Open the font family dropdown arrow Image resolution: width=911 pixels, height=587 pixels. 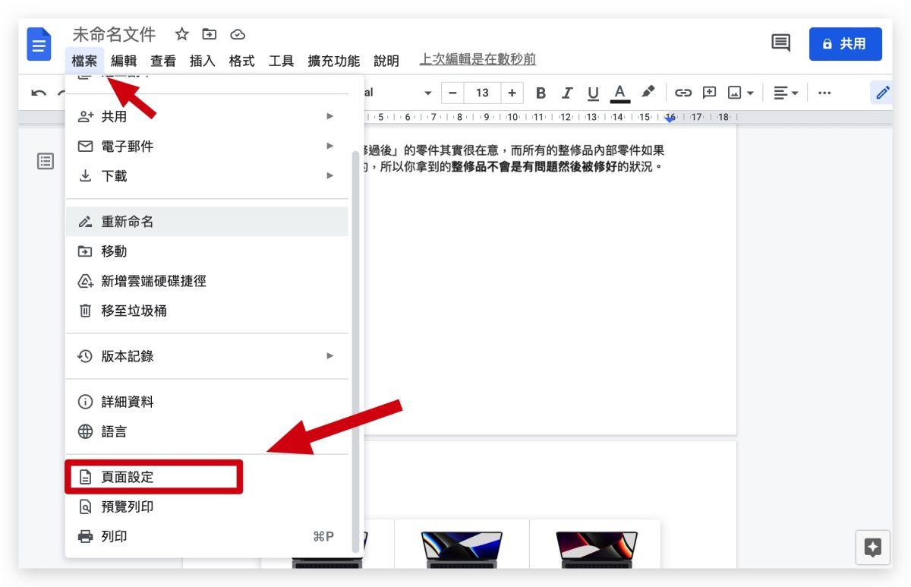tap(427, 93)
